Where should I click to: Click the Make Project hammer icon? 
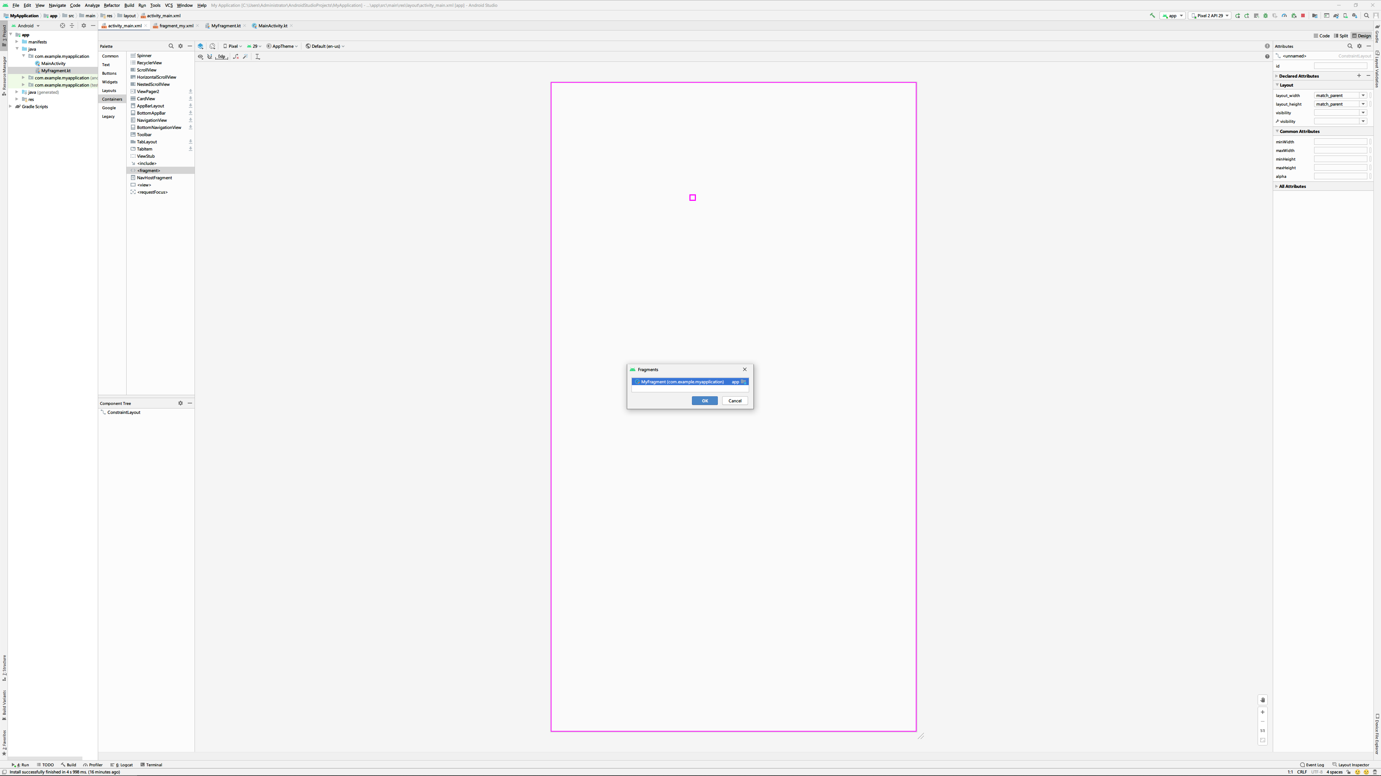tap(1153, 15)
